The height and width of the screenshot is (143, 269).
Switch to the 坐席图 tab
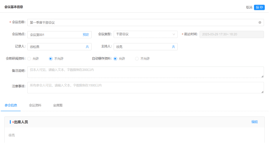[x=58, y=105]
